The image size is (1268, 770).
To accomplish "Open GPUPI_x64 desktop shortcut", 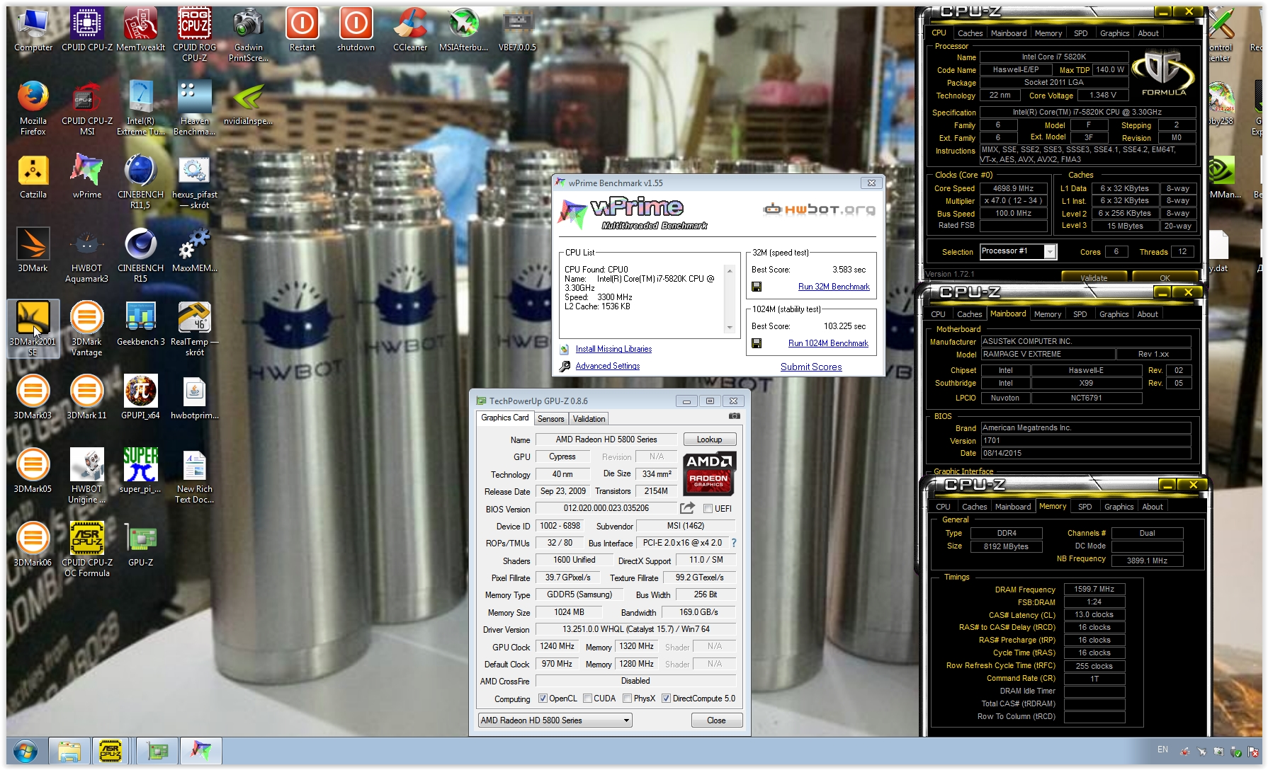I will [x=140, y=398].
